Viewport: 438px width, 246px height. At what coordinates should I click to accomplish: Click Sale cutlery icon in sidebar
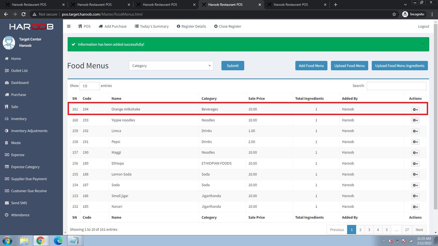point(7,107)
